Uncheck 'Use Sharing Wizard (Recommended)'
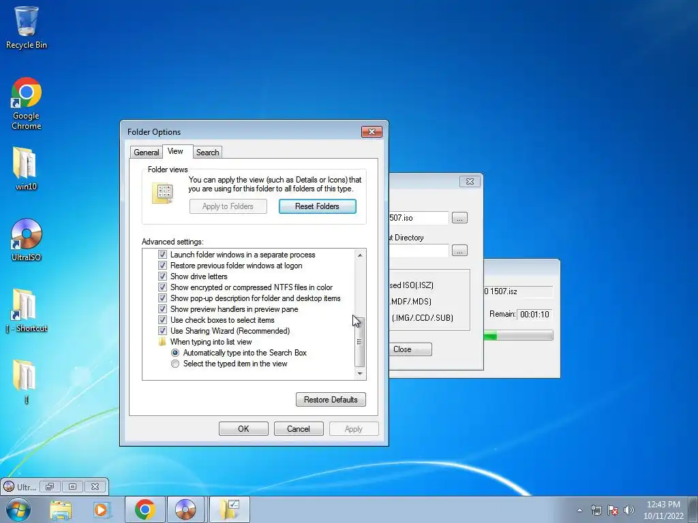Viewport: 698px width, 523px height. [162, 331]
